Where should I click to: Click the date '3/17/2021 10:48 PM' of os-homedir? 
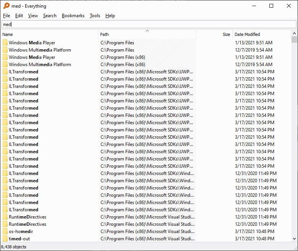254,232
